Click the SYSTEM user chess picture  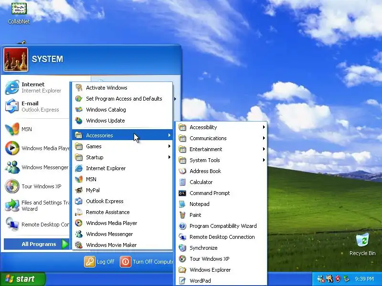click(16, 60)
